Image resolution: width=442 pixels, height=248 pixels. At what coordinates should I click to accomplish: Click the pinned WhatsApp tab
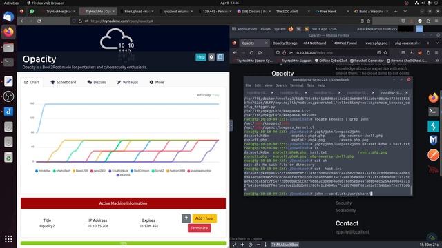point(32,11)
